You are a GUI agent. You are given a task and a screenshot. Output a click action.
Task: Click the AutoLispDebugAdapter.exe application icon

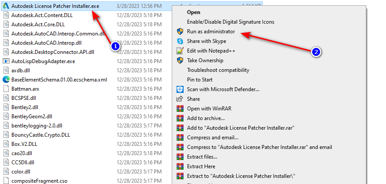pos(6,61)
